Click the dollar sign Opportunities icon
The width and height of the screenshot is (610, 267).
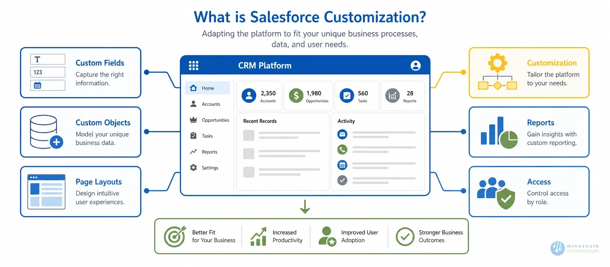296,96
